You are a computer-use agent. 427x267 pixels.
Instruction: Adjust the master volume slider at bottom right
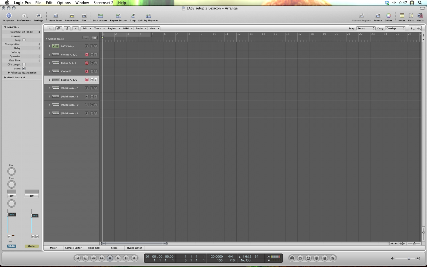click(x=409, y=258)
